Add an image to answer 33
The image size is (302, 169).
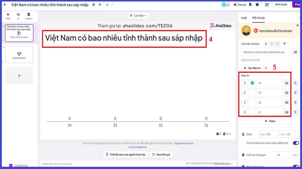287,93
